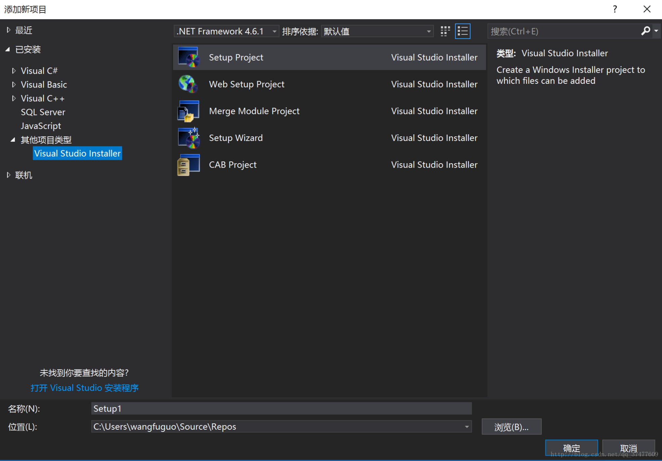Image resolution: width=662 pixels, height=461 pixels.
Task: Select Visual C++ category label
Action: click(x=43, y=98)
